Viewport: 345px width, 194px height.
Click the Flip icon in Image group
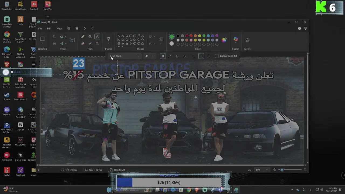[62, 44]
